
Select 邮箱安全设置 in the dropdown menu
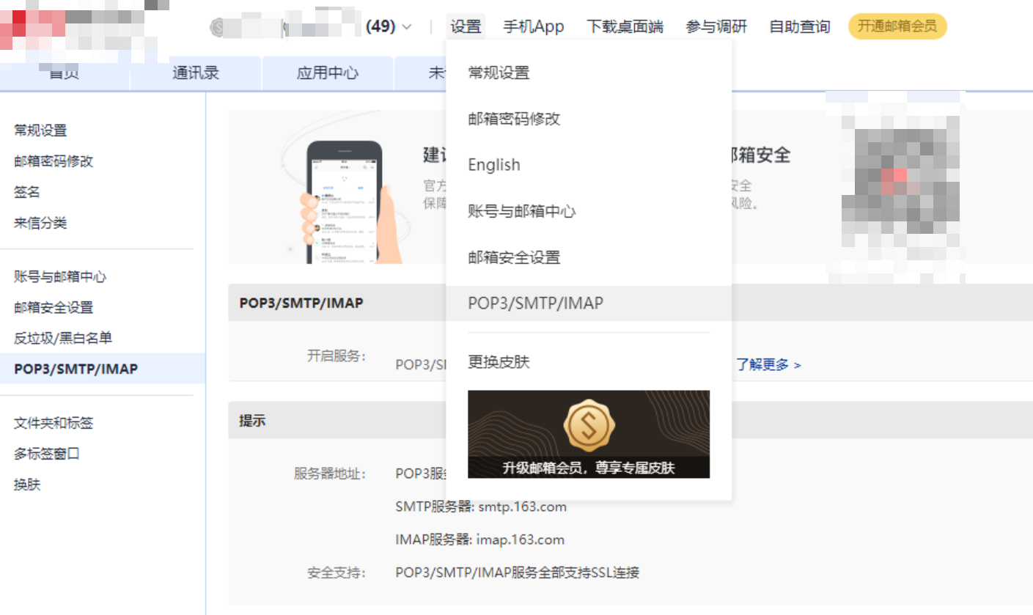tap(589, 257)
